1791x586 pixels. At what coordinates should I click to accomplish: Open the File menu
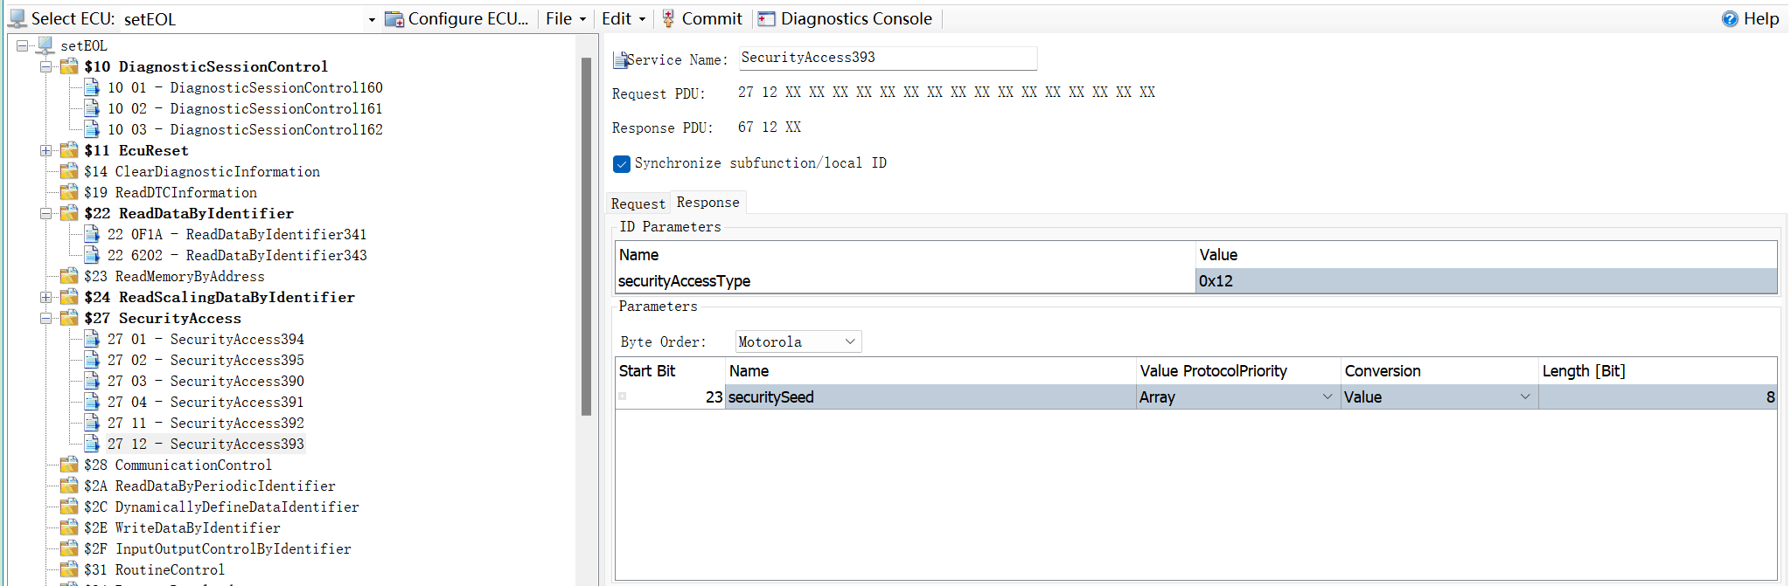565,19
